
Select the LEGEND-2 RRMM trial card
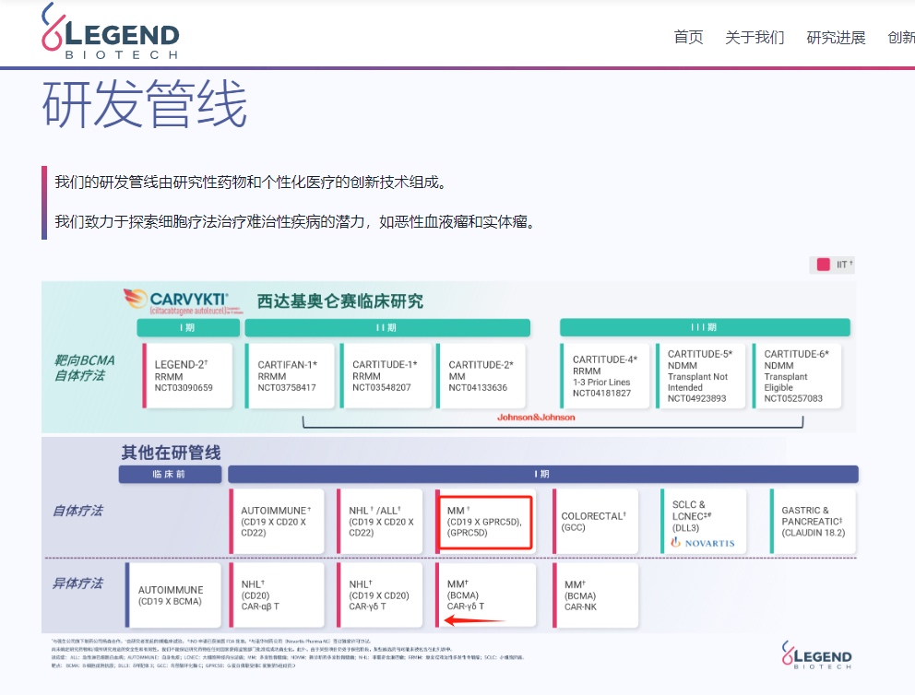[x=187, y=375]
